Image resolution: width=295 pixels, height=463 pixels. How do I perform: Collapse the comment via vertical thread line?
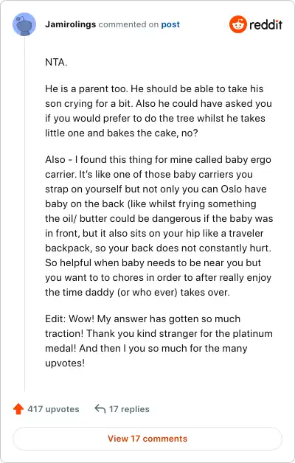pos(24,214)
